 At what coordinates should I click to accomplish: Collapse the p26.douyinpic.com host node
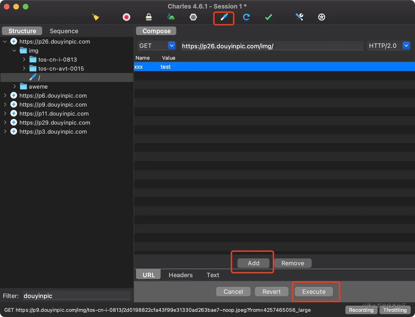(x=5, y=42)
